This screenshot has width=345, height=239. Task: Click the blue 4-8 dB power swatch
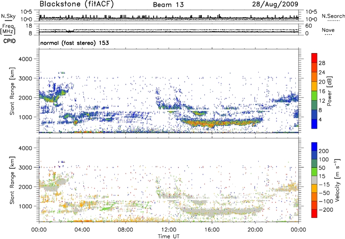pyautogui.click(x=314, y=115)
